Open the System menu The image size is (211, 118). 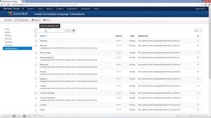click(31, 9)
